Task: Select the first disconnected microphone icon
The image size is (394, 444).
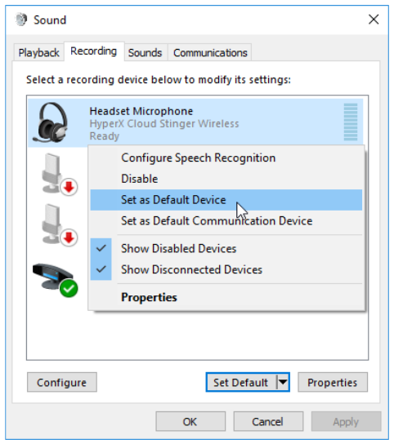Action: 60,174
